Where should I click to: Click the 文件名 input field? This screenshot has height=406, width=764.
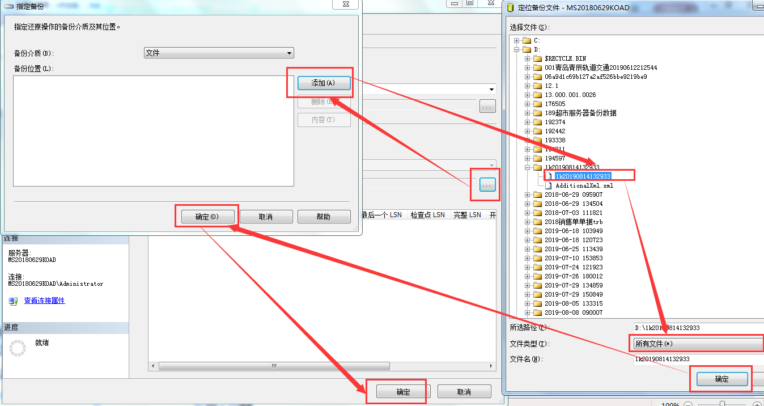click(x=698, y=359)
